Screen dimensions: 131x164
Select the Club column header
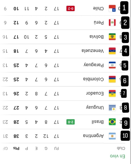121,148
